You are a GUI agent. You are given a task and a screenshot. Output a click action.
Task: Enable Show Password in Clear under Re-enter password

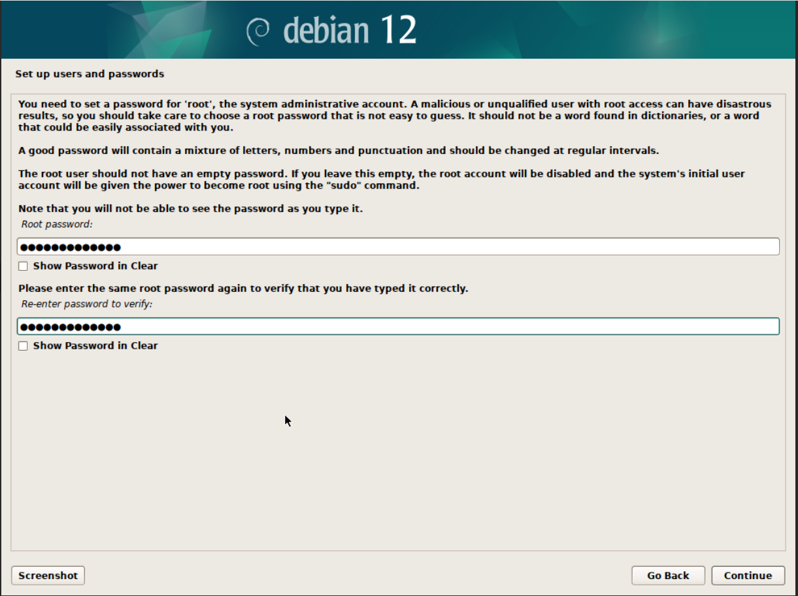click(x=24, y=346)
